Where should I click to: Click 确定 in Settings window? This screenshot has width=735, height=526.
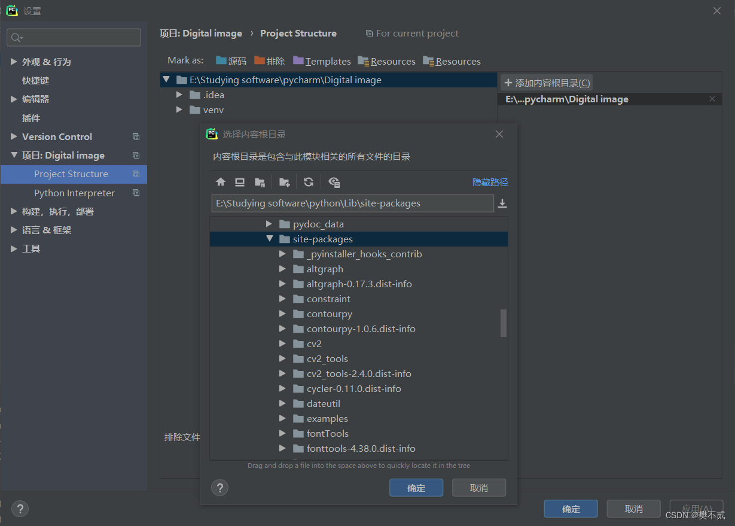point(571,509)
